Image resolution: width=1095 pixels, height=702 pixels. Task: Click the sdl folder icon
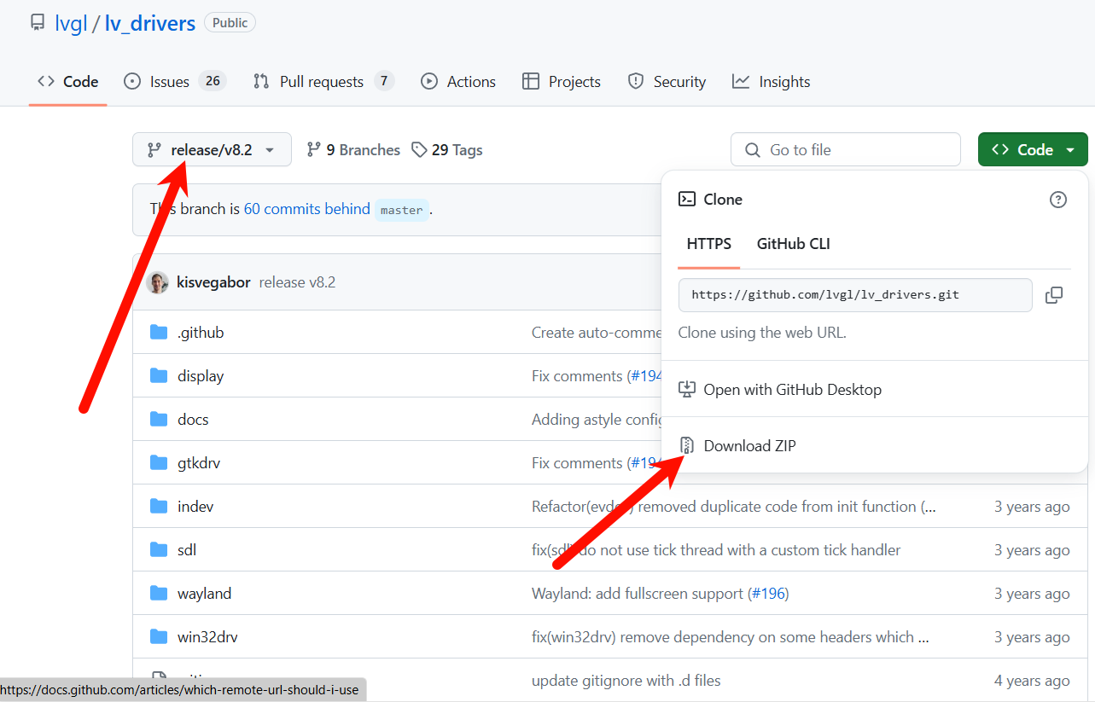pos(159,549)
